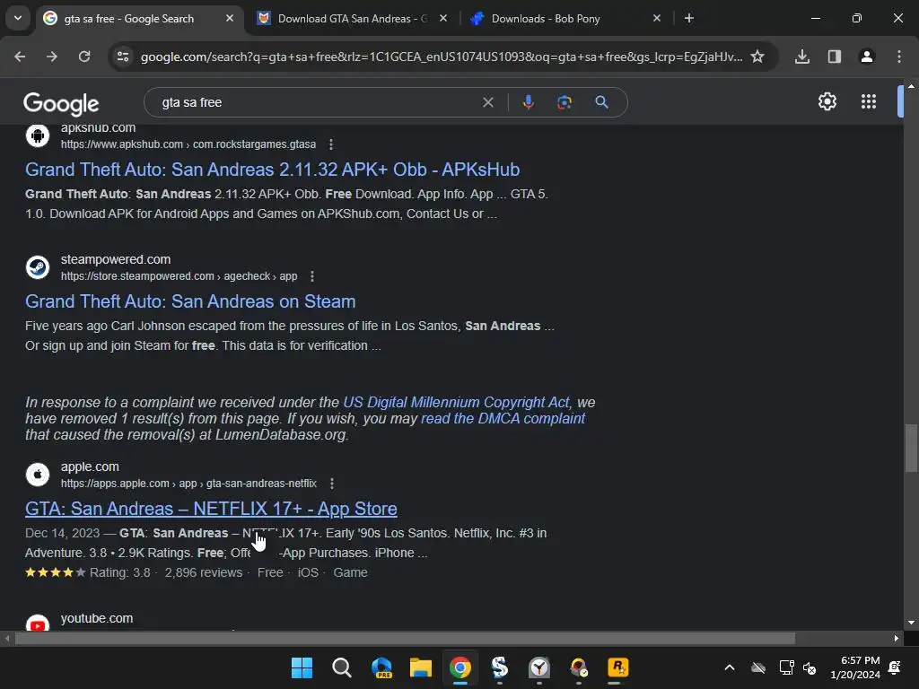Viewport: 919px width, 689px height.
Task: Open more options for the apple.com result
Action: [332, 484]
